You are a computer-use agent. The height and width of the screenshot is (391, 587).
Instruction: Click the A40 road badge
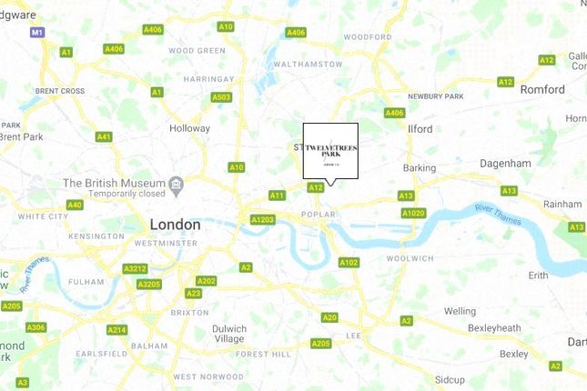coord(75,205)
